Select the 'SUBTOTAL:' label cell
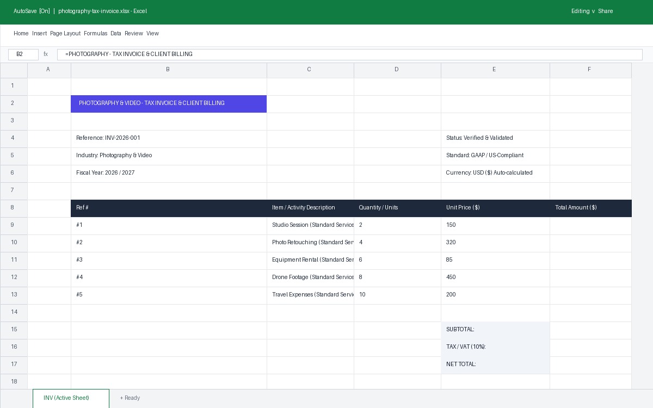 pyautogui.click(x=495, y=330)
